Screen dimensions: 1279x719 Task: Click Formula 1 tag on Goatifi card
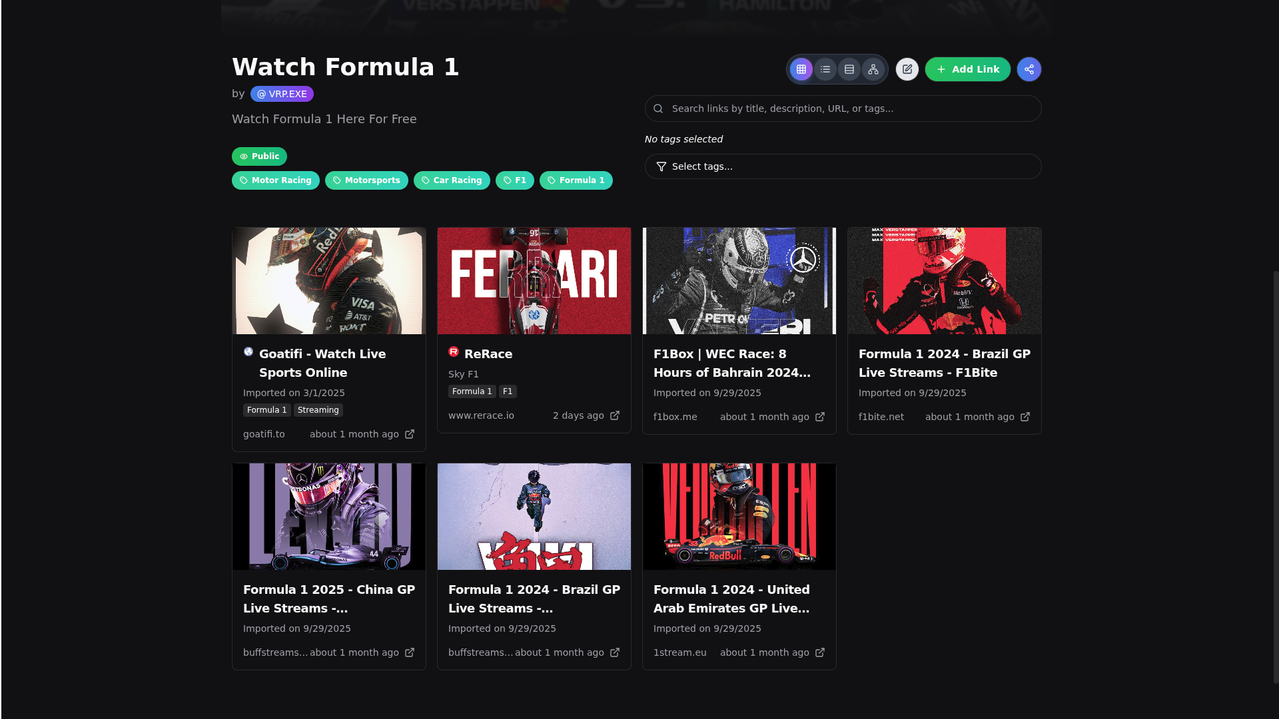[x=267, y=410]
